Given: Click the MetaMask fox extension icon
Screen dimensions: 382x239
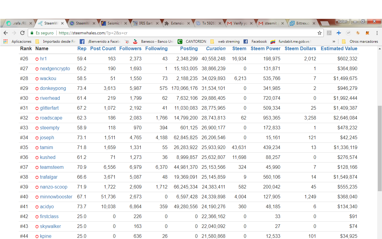Looking at the screenshot, I should click(x=367, y=33).
